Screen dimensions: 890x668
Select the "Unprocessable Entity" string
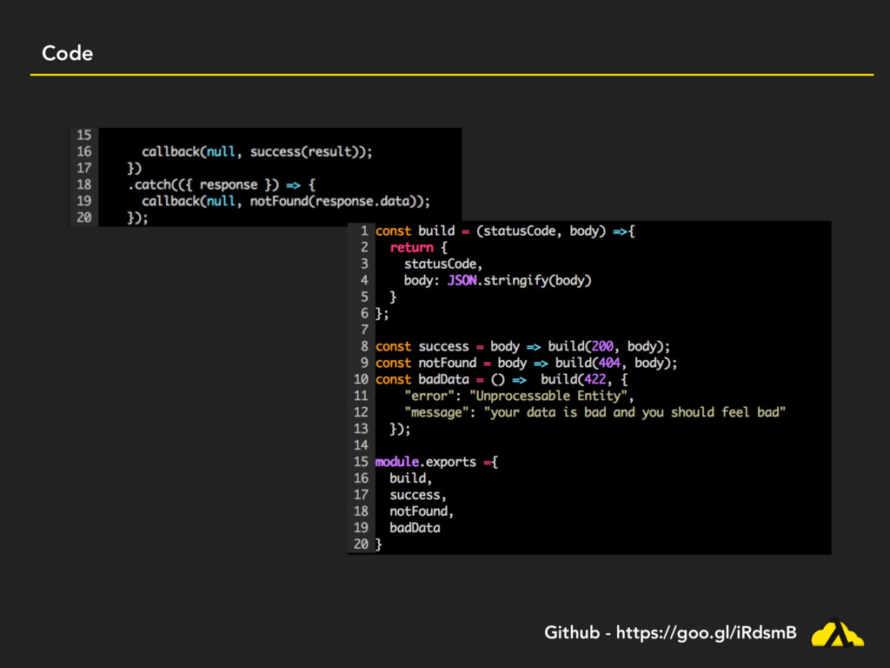(547, 396)
